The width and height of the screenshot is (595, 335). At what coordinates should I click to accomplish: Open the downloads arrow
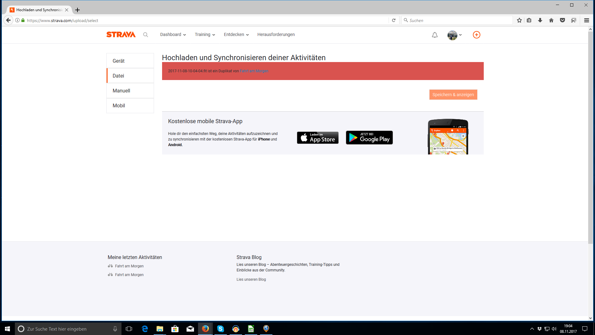(540, 20)
